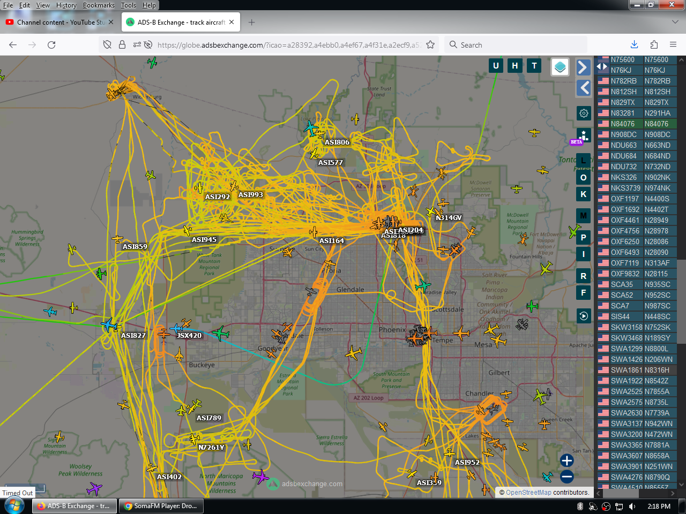Bookmark this page with the star
Viewport: 686px width, 514px height.
coord(430,45)
